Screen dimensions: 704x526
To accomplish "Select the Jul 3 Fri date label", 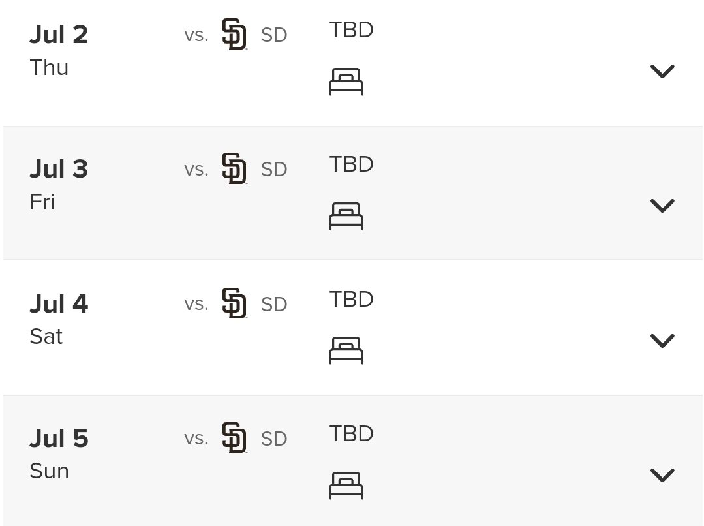I will [x=59, y=185].
